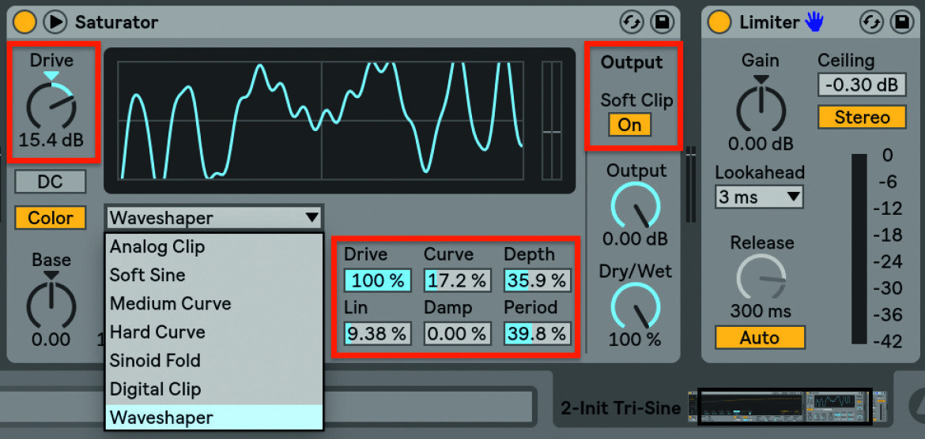Image resolution: width=925 pixels, height=439 pixels.
Task: Save the Saturator preset with the disk icon
Action: point(662,22)
